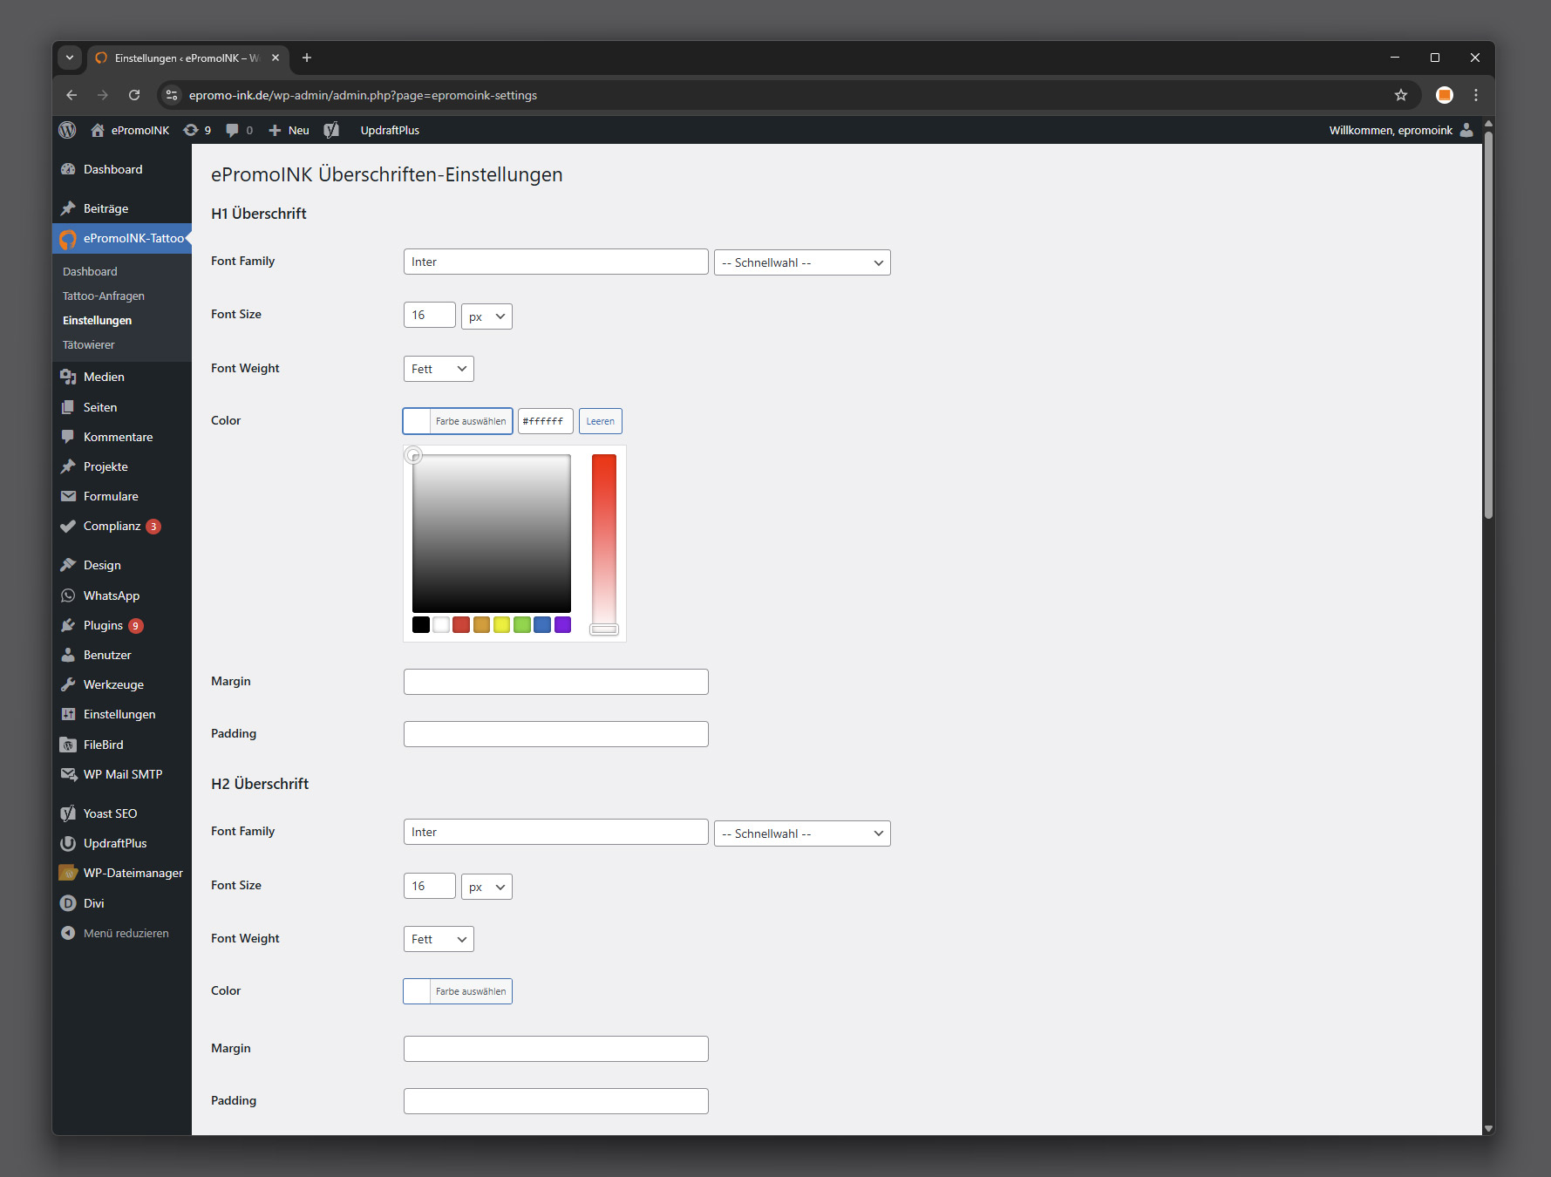Reload the page with the refresh icon

134,95
